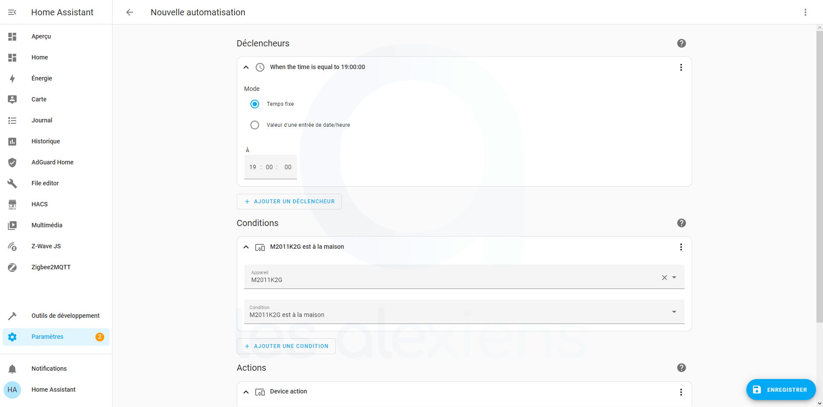Collapse the sidebar with the menu icon

tap(12, 12)
